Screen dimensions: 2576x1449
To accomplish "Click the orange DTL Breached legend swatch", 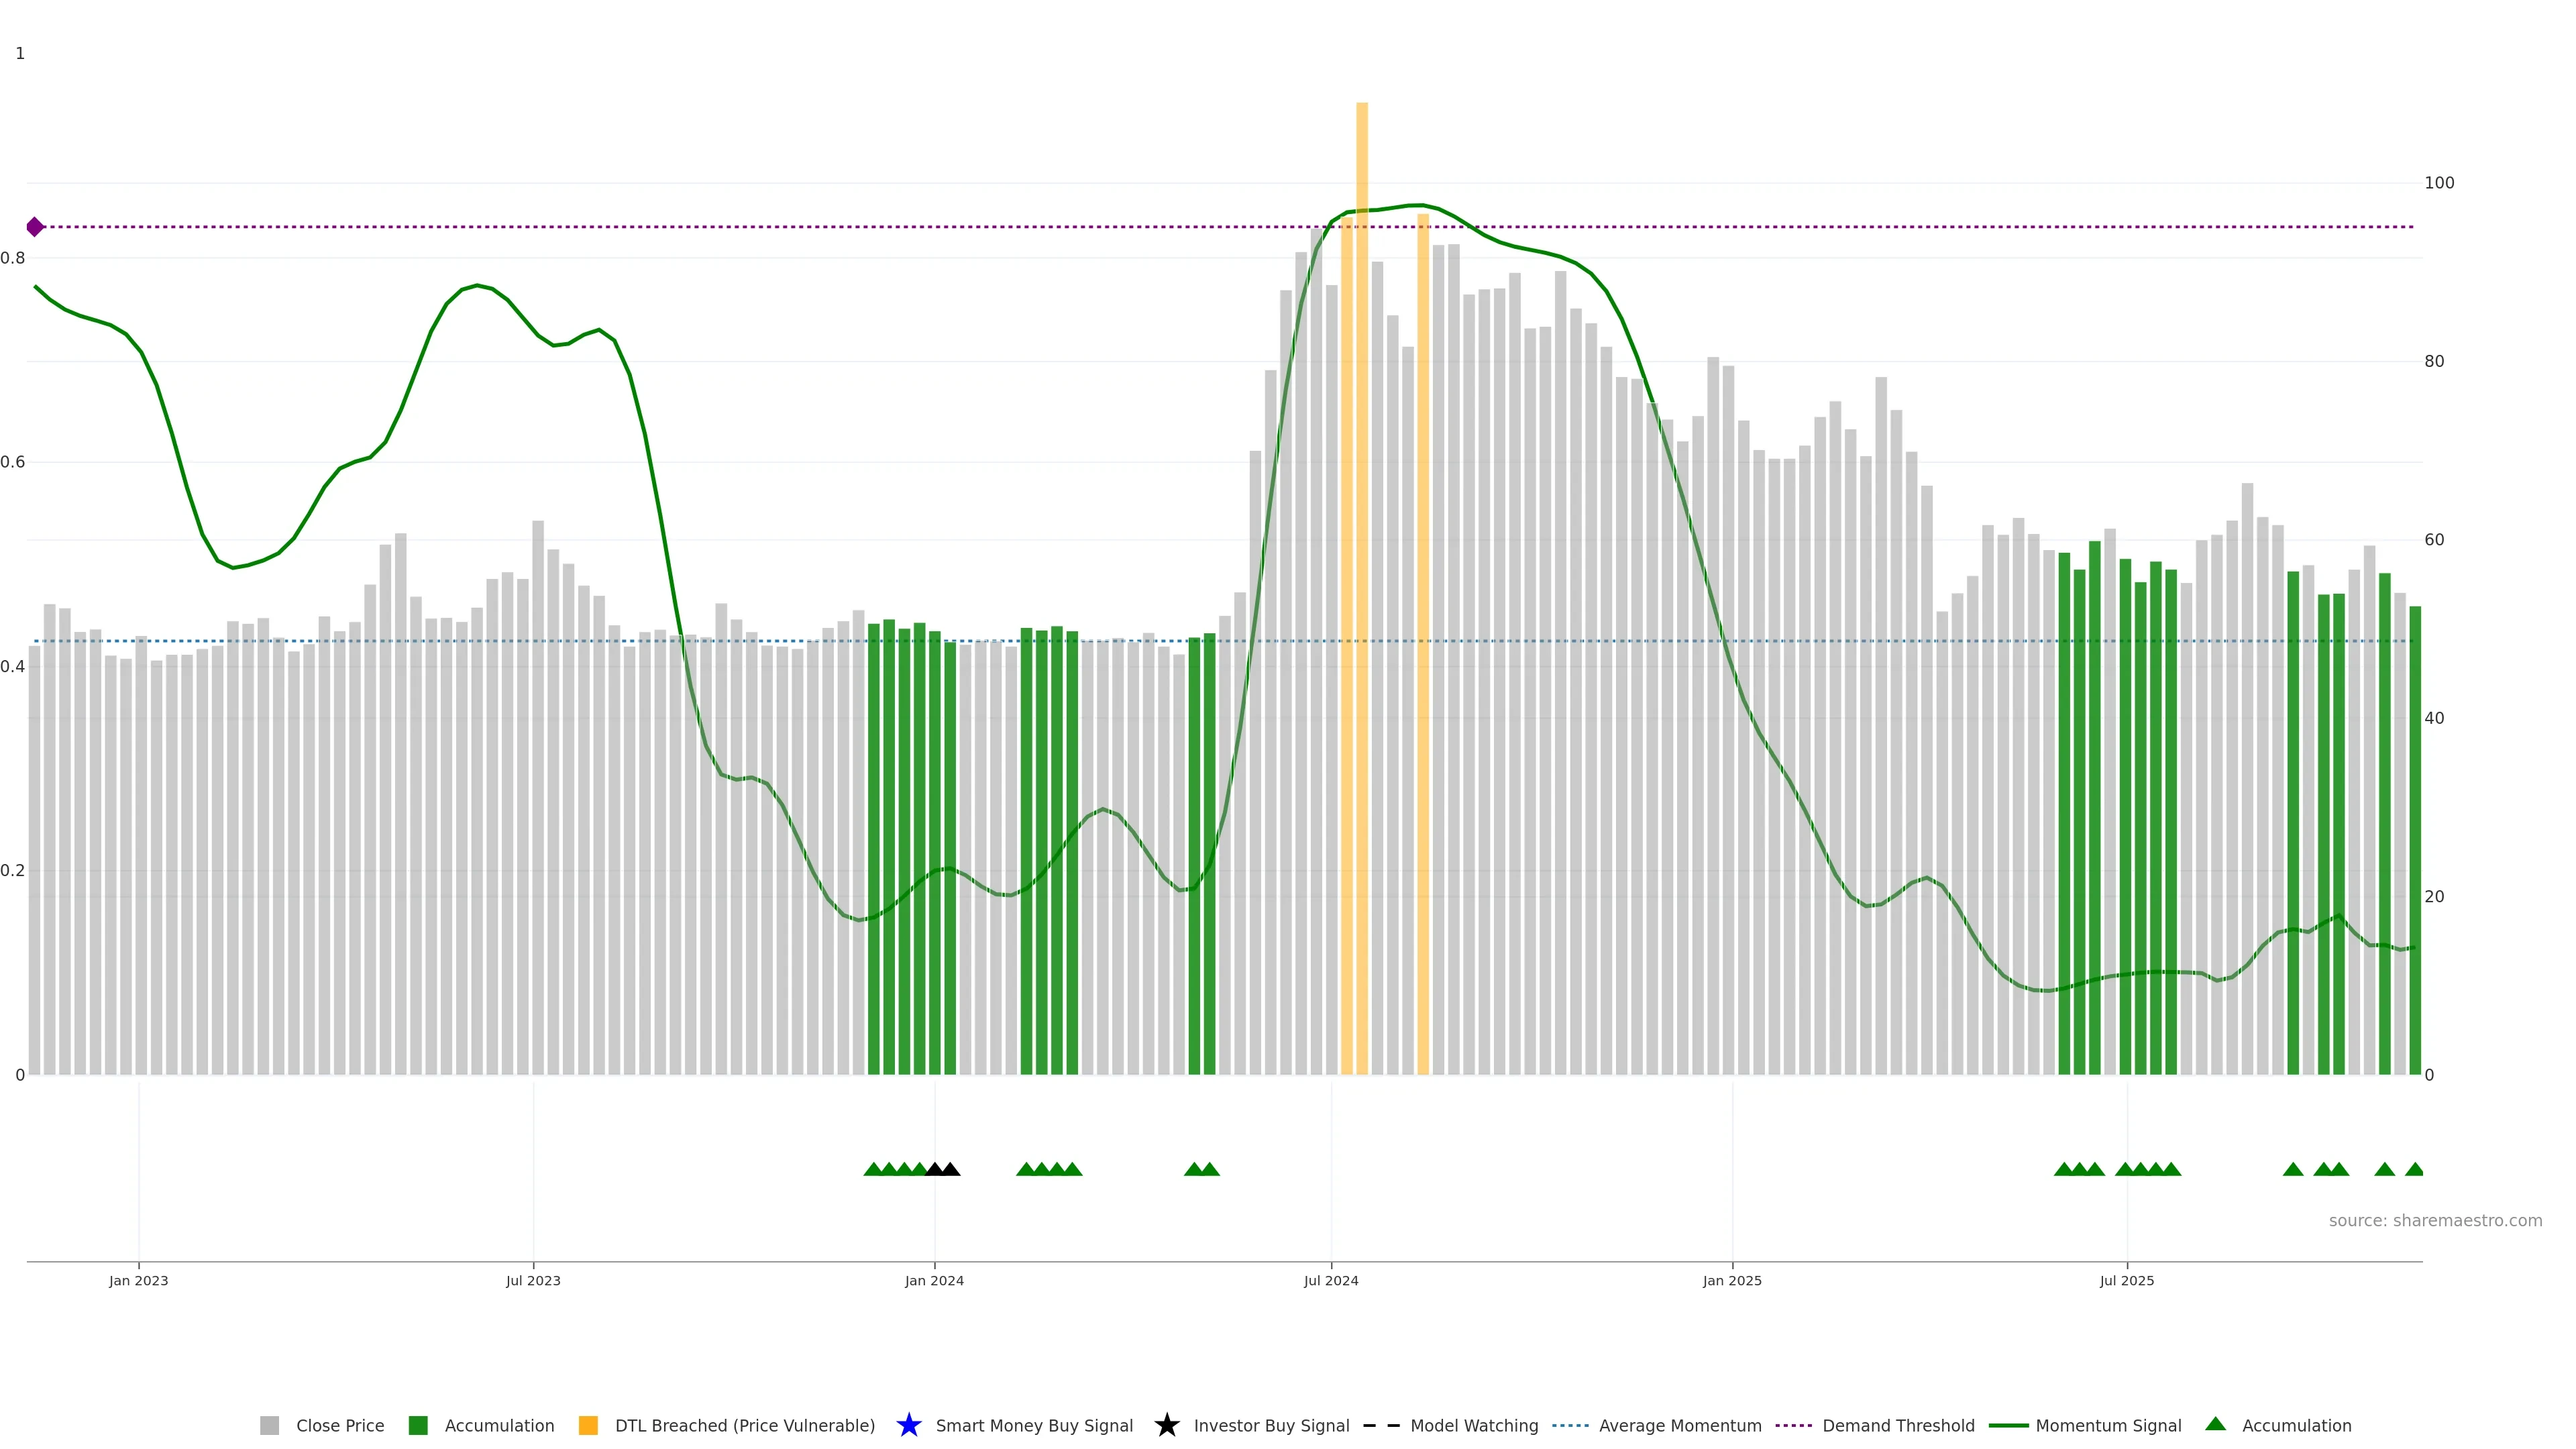I will tap(588, 1425).
